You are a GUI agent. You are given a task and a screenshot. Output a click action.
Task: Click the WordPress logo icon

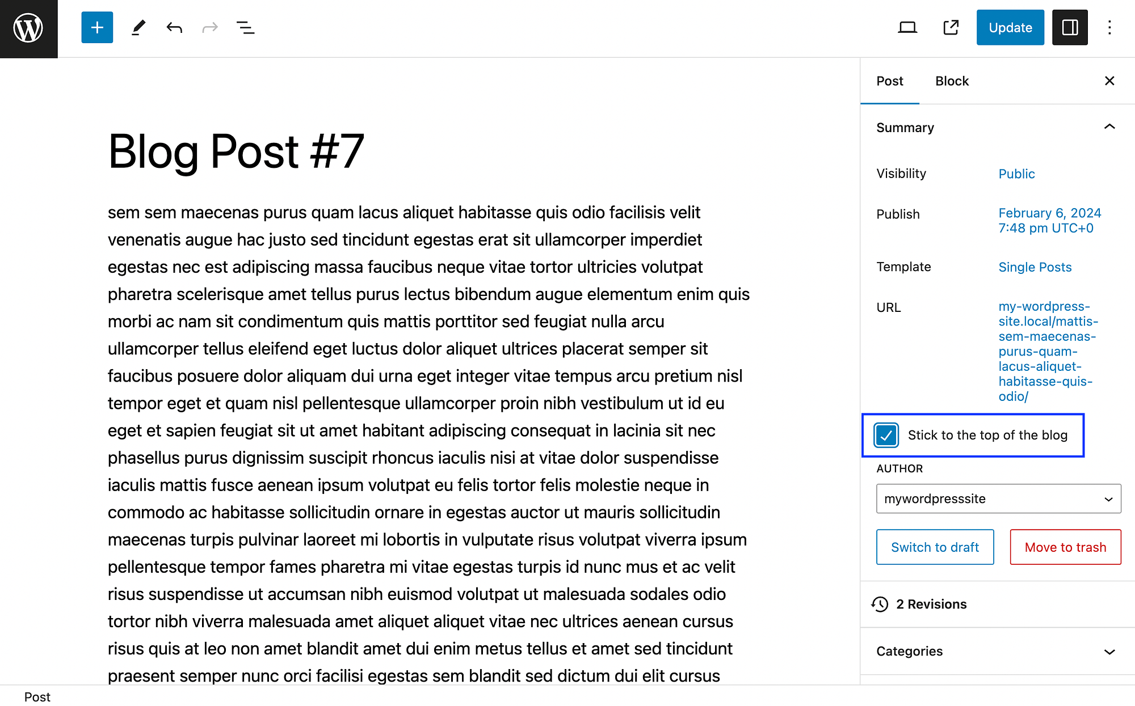[x=28, y=28]
